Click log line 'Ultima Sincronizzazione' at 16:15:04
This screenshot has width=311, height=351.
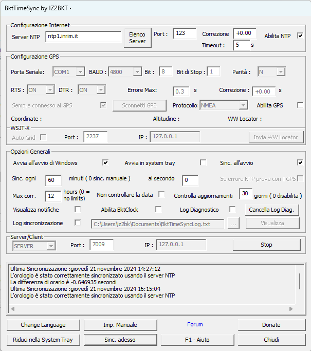(x=85, y=289)
